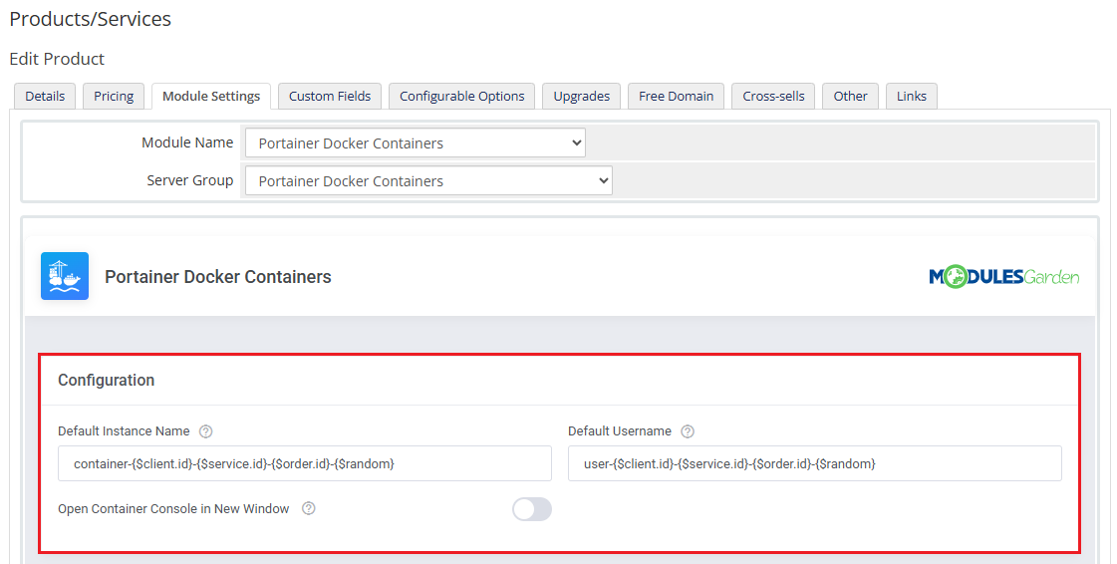Focus the Default Username input field
The image size is (1117, 564).
pos(815,463)
